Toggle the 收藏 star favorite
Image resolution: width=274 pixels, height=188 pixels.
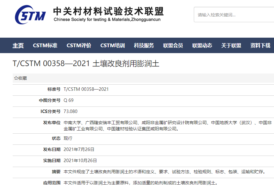[x=20, y=78]
